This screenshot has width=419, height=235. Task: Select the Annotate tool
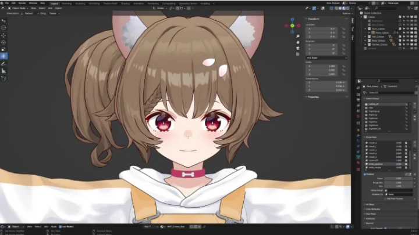[x=3, y=64]
